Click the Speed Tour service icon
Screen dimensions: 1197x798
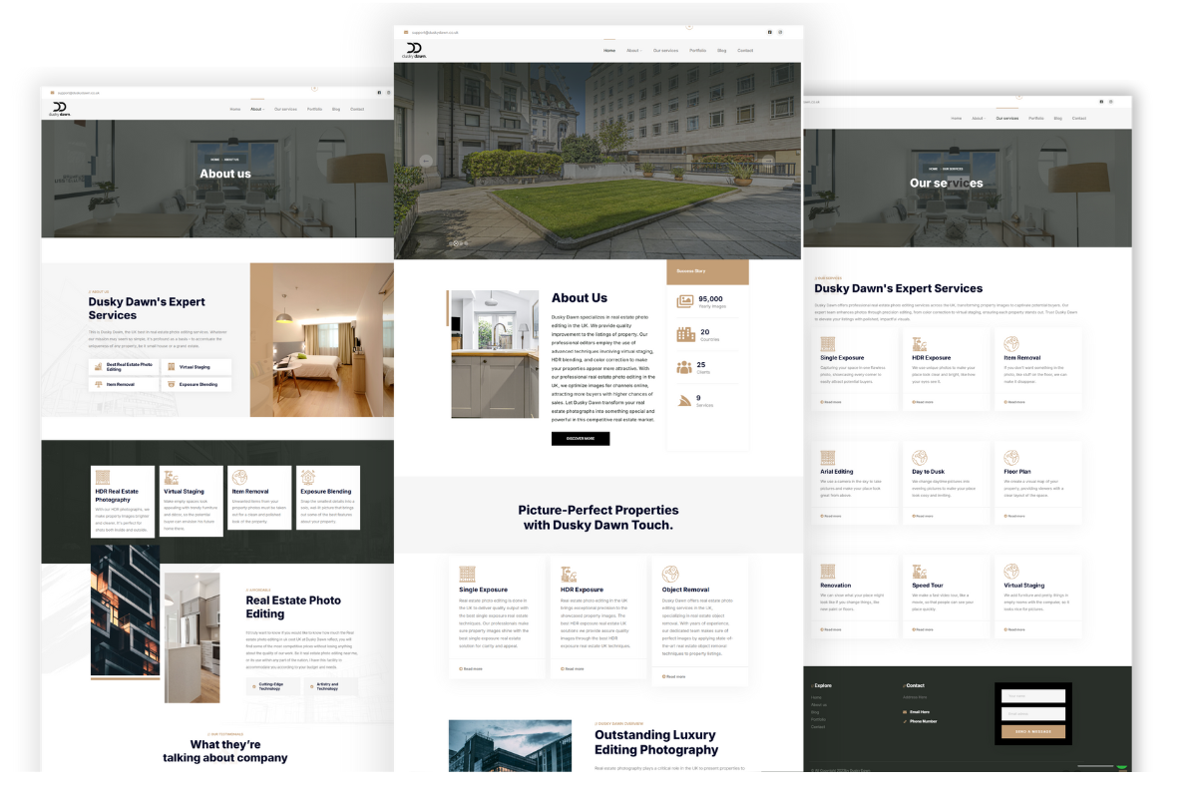(921, 572)
